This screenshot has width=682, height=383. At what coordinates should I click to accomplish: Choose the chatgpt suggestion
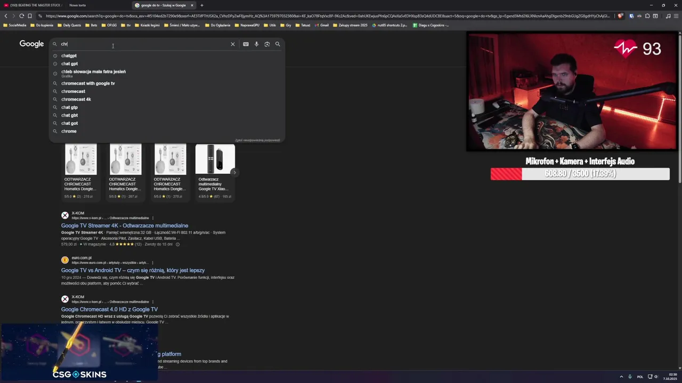(69, 56)
